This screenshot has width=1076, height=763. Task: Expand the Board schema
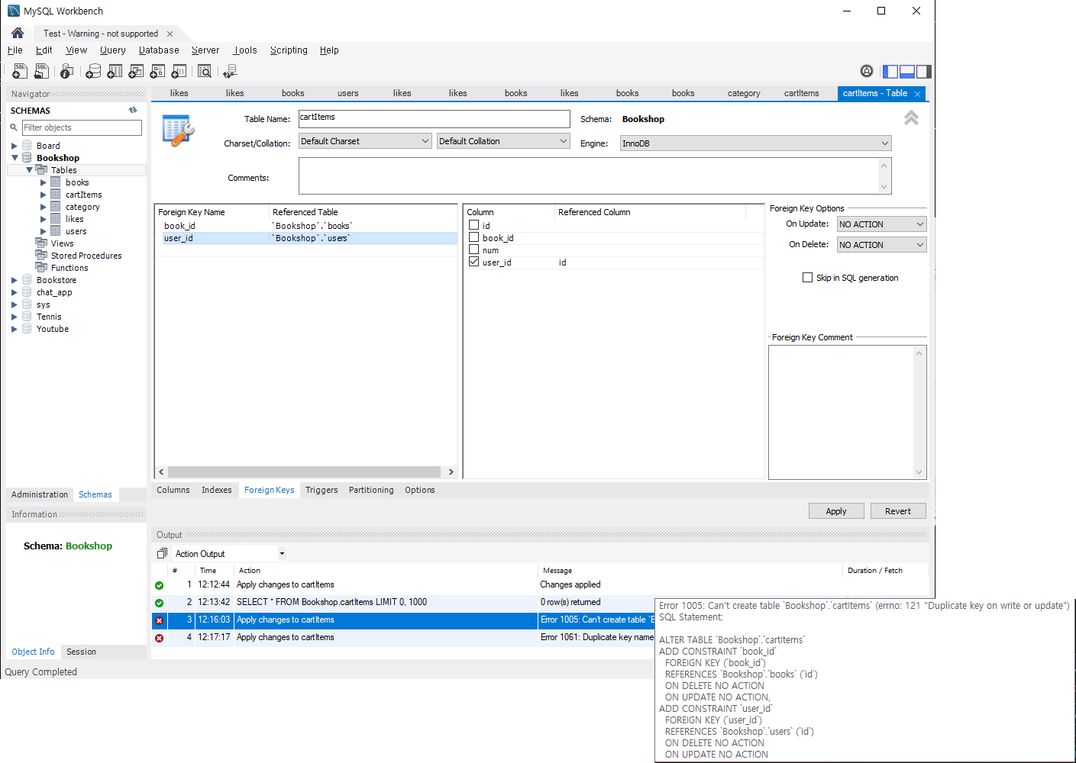tap(14, 146)
